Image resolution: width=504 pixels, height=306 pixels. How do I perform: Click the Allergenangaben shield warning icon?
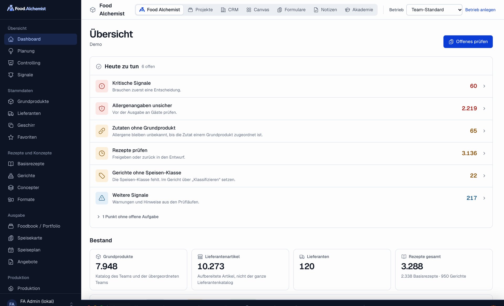click(x=102, y=108)
